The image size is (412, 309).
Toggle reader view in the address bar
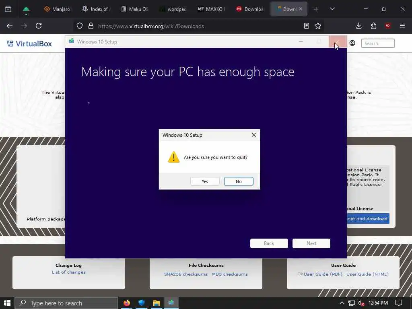pos(306,26)
